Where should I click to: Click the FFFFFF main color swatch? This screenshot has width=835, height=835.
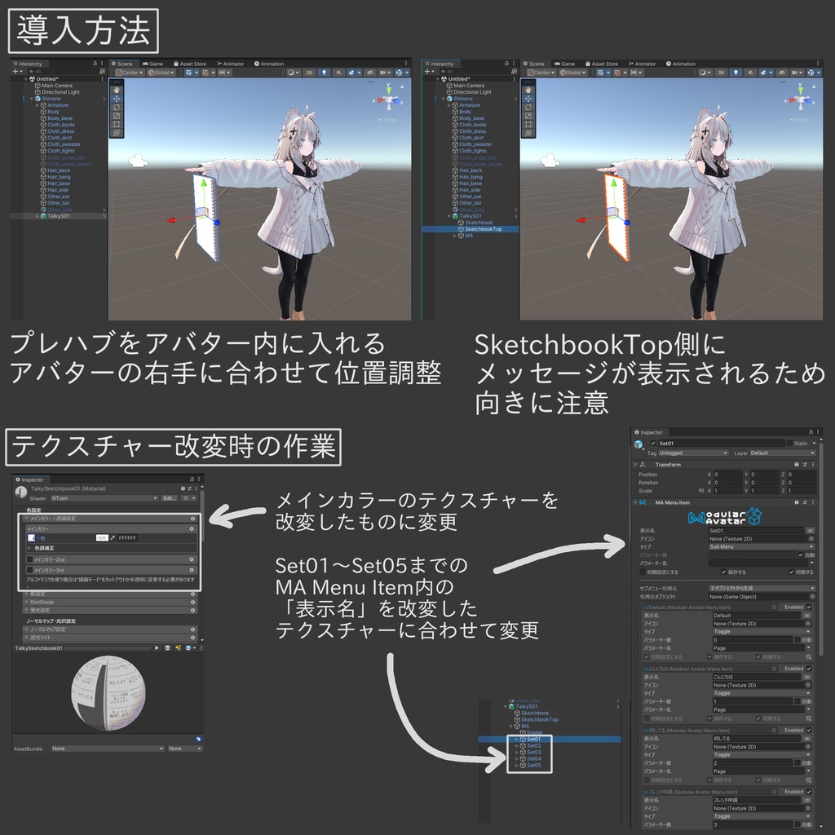tap(127, 538)
